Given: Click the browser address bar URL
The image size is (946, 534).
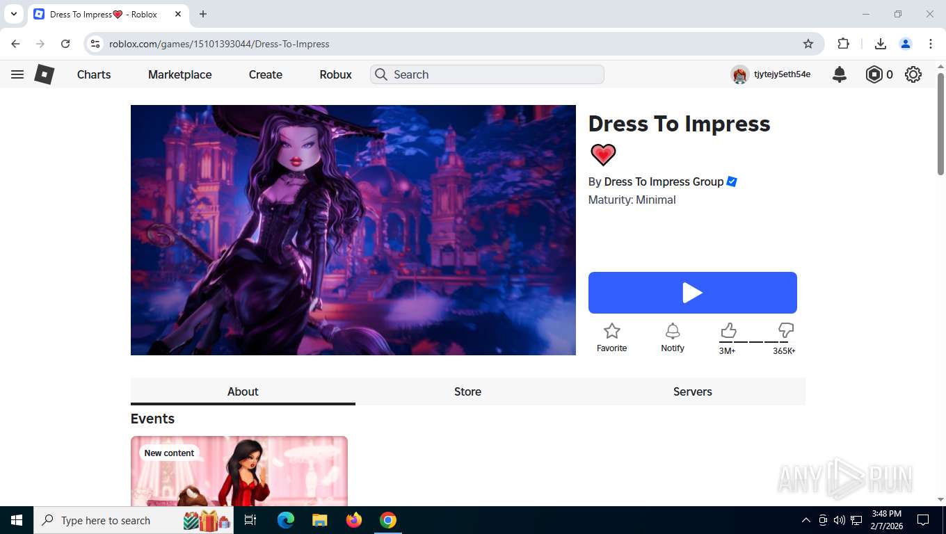Looking at the screenshot, I should [219, 44].
